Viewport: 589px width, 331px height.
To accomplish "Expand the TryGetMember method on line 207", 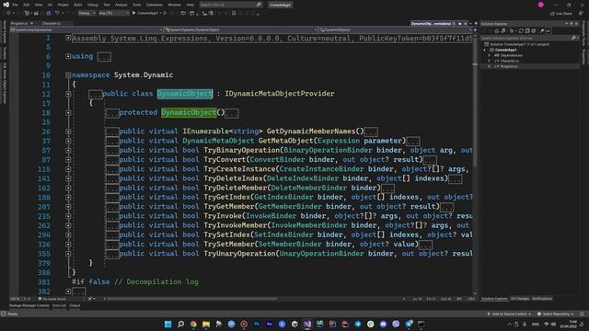I will [68, 206].
